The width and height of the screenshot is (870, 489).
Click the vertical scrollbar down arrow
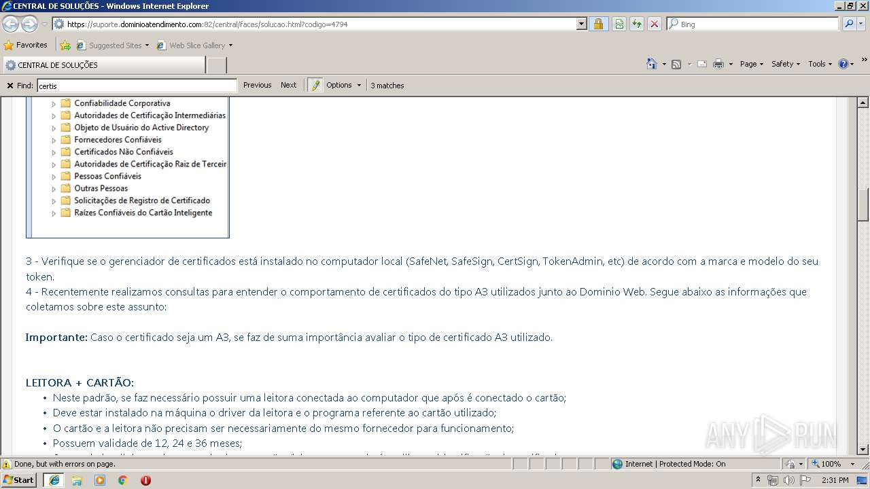(x=863, y=450)
